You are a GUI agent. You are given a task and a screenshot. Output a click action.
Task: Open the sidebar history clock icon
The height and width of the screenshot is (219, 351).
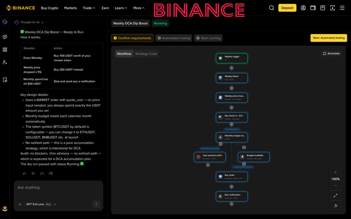point(5,80)
